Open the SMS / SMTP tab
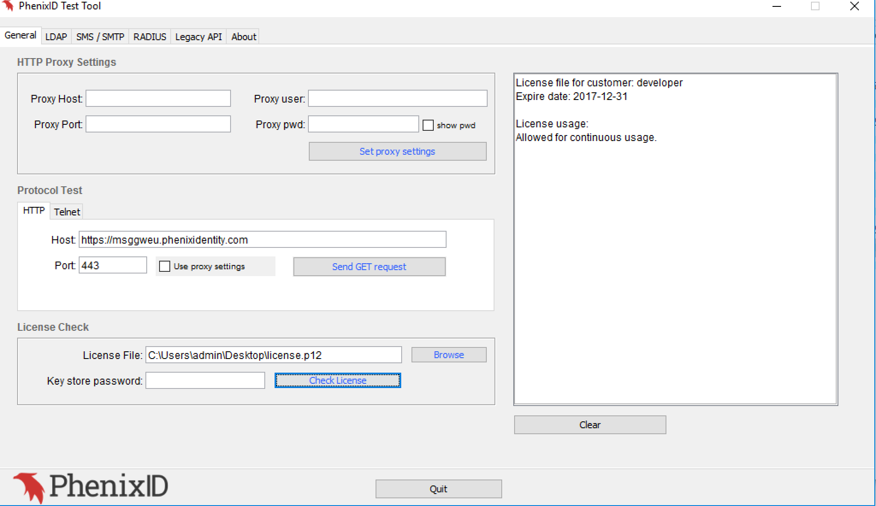The image size is (876, 506). 100,37
